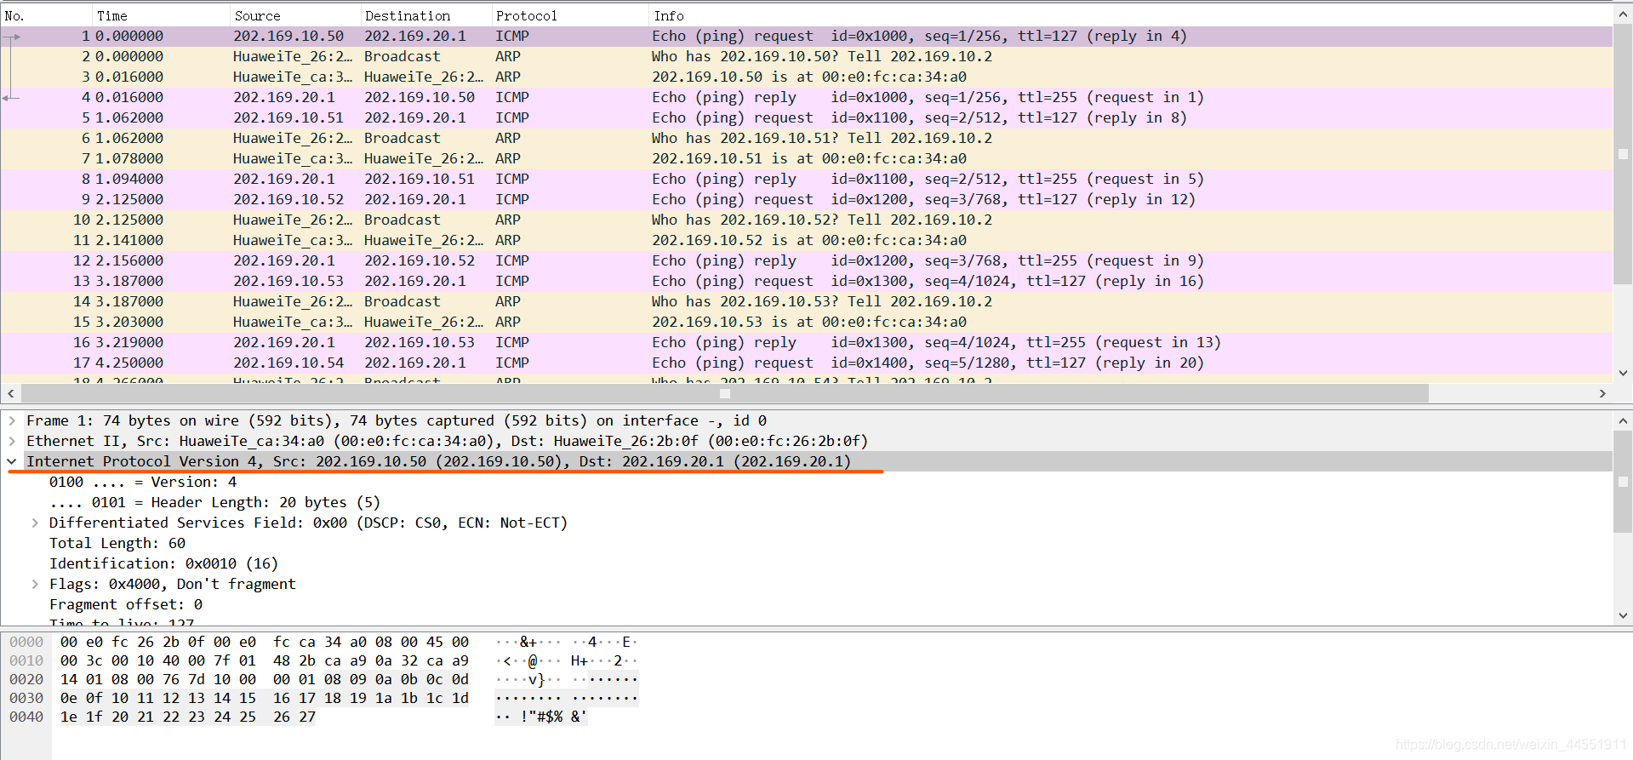Click the packet list horizontal scroll-left arrow
The width and height of the screenshot is (1633, 760).
pyautogui.click(x=11, y=393)
